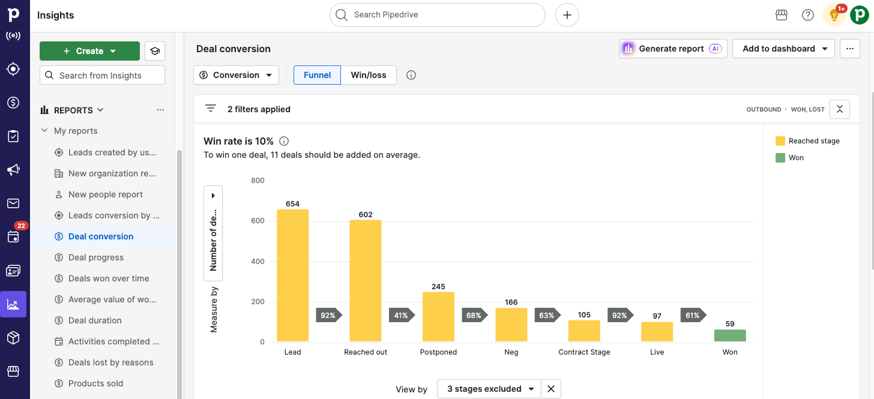
Task: Switch to the Funnel view
Action: (x=317, y=75)
